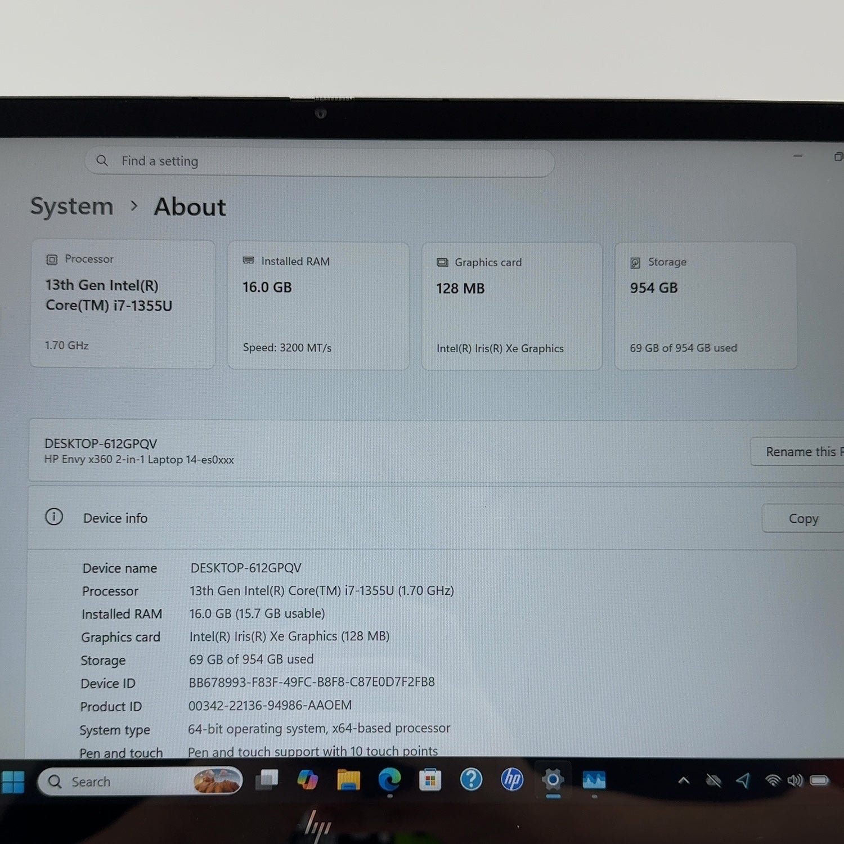Open the blue chart app in the taskbar

tap(594, 780)
